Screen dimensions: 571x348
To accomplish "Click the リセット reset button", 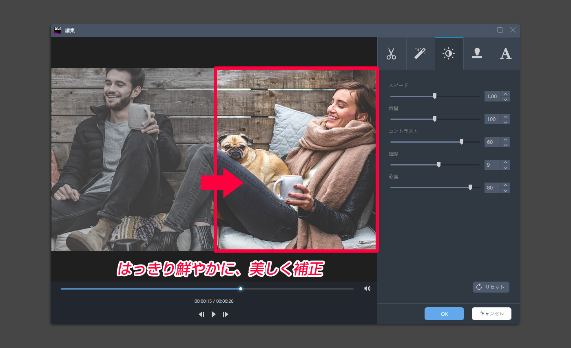I will pyautogui.click(x=491, y=287).
